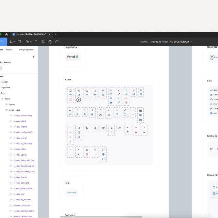
Task: Click the red trash bin icon
Action: [x=87, y=154]
